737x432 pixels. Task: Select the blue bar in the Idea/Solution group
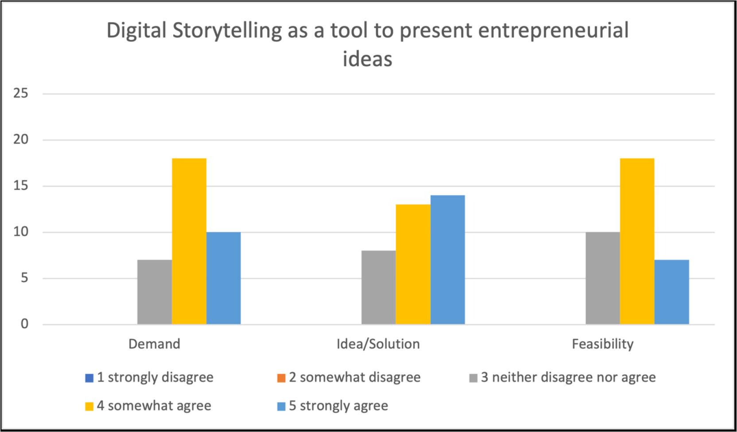448,260
